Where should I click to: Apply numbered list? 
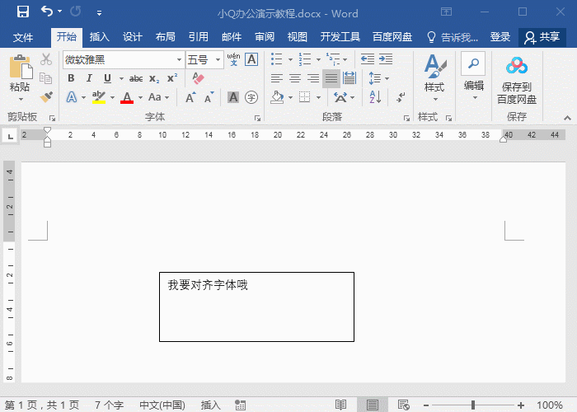[x=305, y=59]
